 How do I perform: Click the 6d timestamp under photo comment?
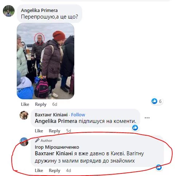click(x=55, y=104)
